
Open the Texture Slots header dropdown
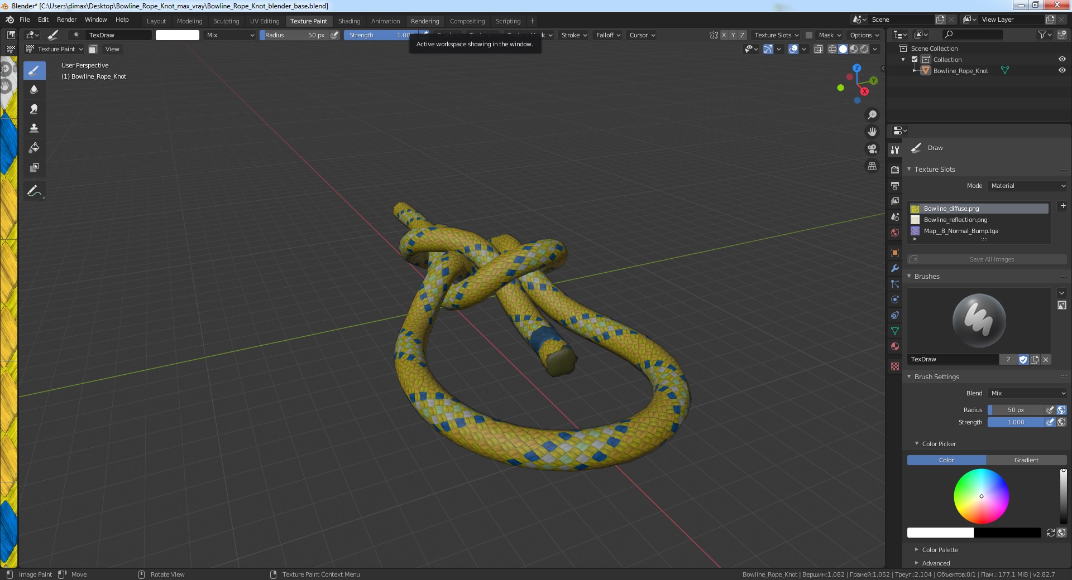pos(776,35)
